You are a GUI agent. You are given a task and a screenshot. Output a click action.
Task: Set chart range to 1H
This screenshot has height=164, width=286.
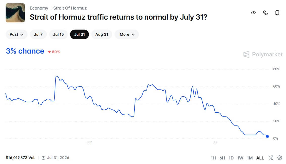coord(213,158)
